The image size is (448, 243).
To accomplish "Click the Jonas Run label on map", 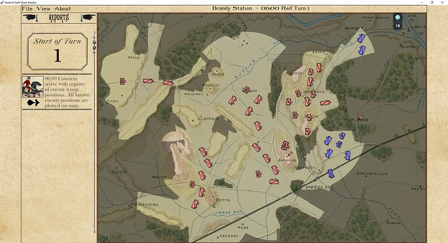I will (229, 212).
